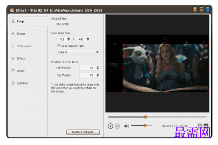This screenshot has width=218, height=145.
Task: Open the Original aspect ratio dropdown
Action: 78,52
